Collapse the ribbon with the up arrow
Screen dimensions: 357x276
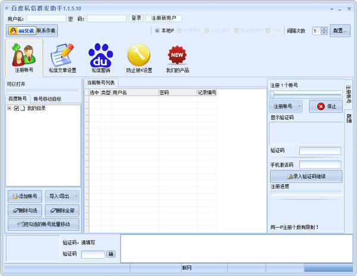(x=332, y=9)
